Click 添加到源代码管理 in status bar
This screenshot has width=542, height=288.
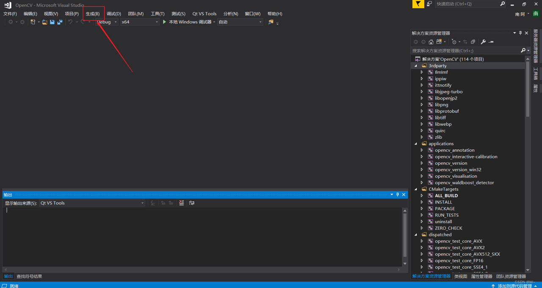click(x=514, y=286)
